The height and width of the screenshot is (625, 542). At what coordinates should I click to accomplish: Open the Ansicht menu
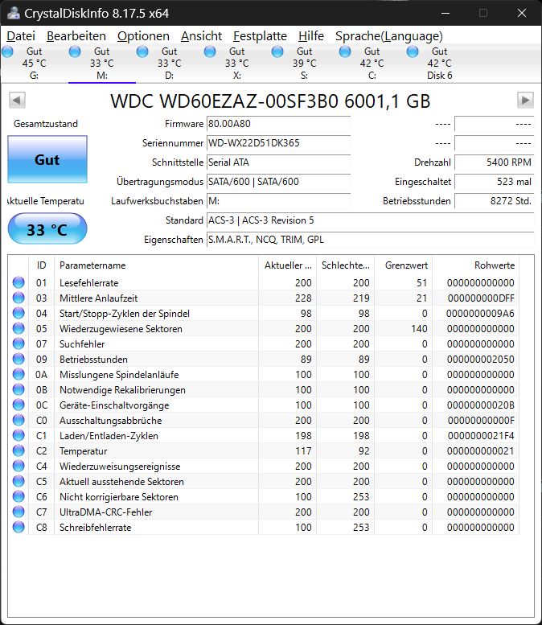coord(201,36)
